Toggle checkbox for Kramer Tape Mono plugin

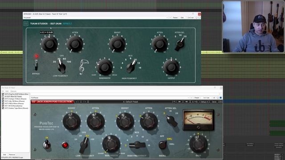pyautogui.click(x=3, y=108)
